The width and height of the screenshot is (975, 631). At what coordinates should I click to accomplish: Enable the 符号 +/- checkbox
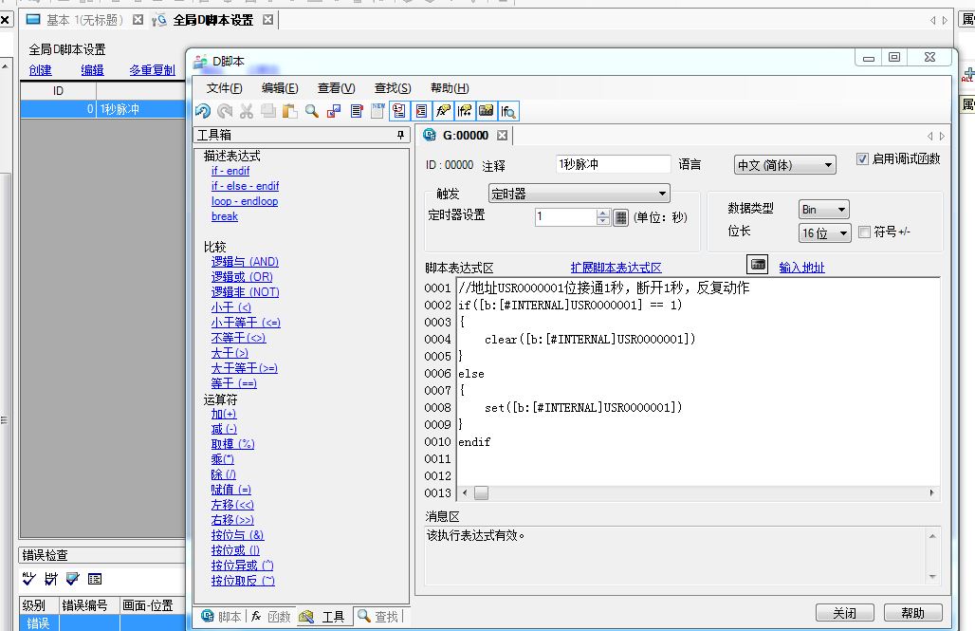864,232
